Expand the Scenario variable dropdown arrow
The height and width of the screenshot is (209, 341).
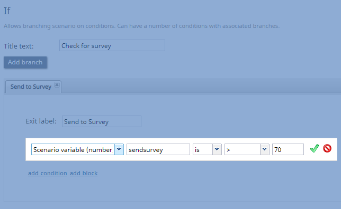119,149
